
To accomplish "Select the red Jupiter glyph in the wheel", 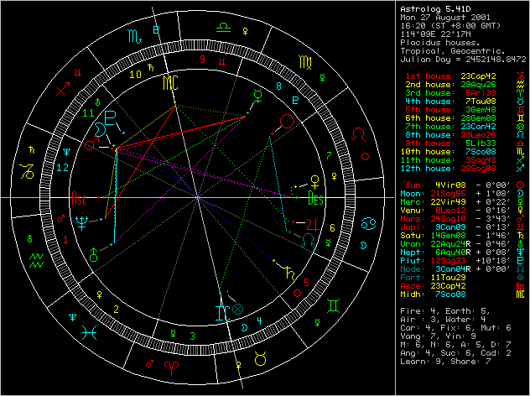I will tap(312, 224).
